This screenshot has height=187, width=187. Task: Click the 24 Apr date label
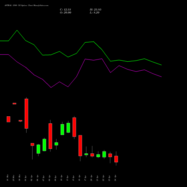coord(115,178)
